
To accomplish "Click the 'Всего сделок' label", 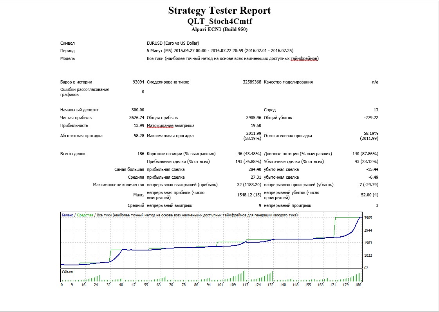I will coord(73,154).
